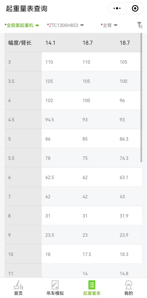Select row label 10 in range column
The height and width of the screenshot is (298, 147).
(x=11, y=254)
